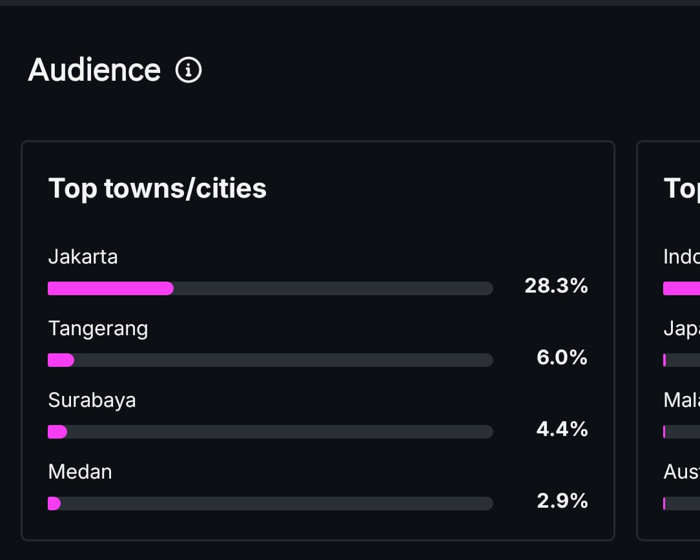Select the cut-off Japa country label
Screen dimensions: 700x560
pos(681,329)
